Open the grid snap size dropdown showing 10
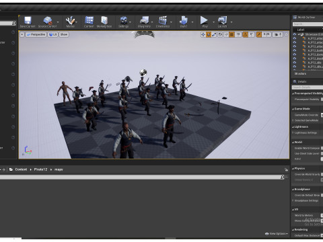Screen dimensions: 323x242 238,34
